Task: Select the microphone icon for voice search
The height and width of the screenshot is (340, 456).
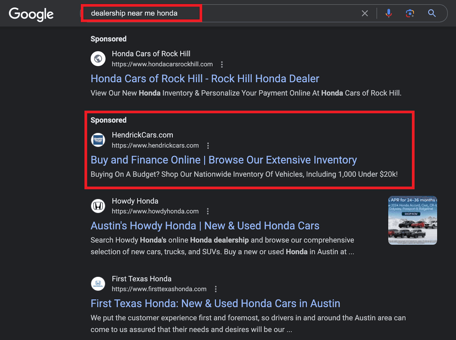Action: (388, 13)
